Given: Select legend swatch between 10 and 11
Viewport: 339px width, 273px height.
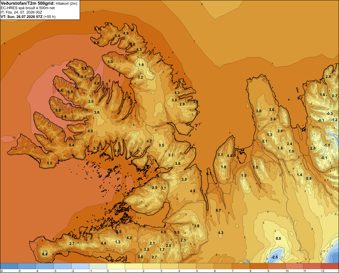Looking at the screenshot, I should coord(295,266).
